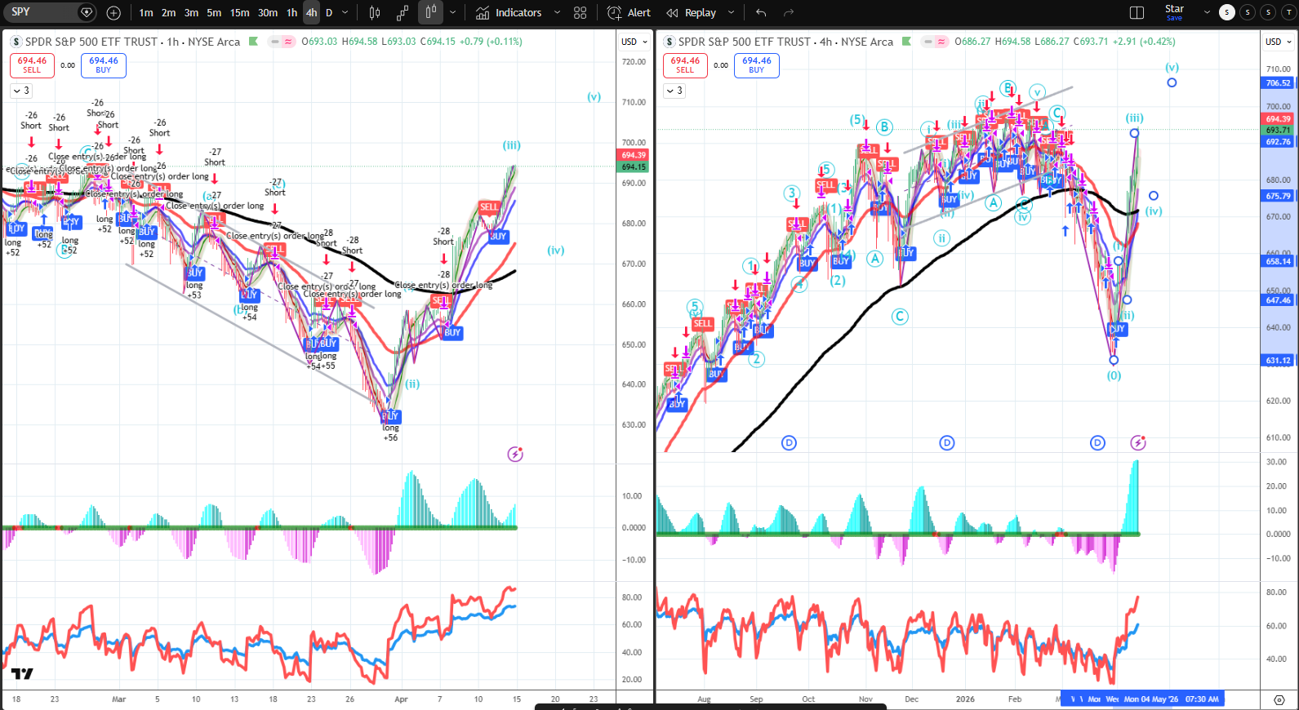1299x710 pixels.
Task: Click the diamond badge icon beside SPY
Action: [x=87, y=12]
